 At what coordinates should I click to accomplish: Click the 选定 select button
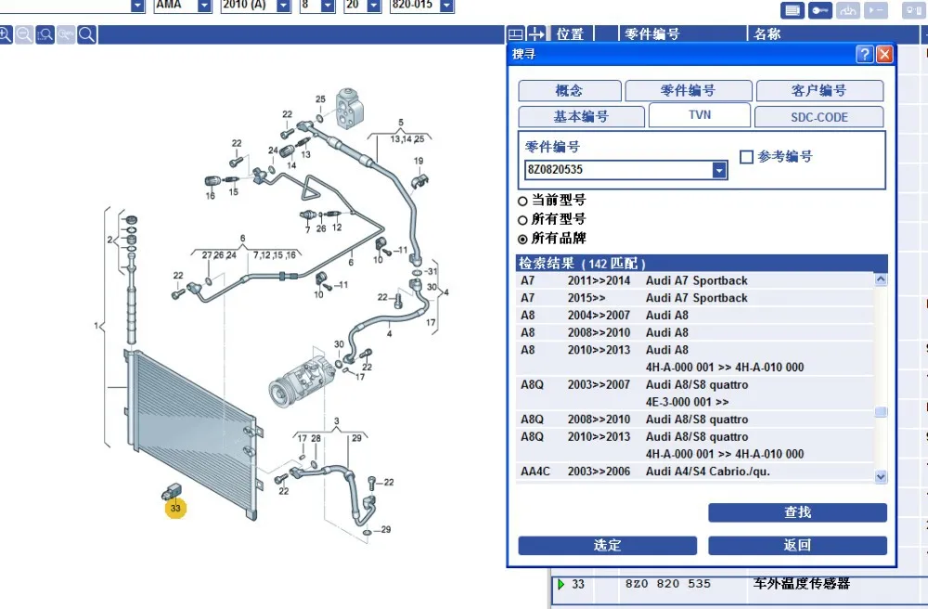pos(607,546)
